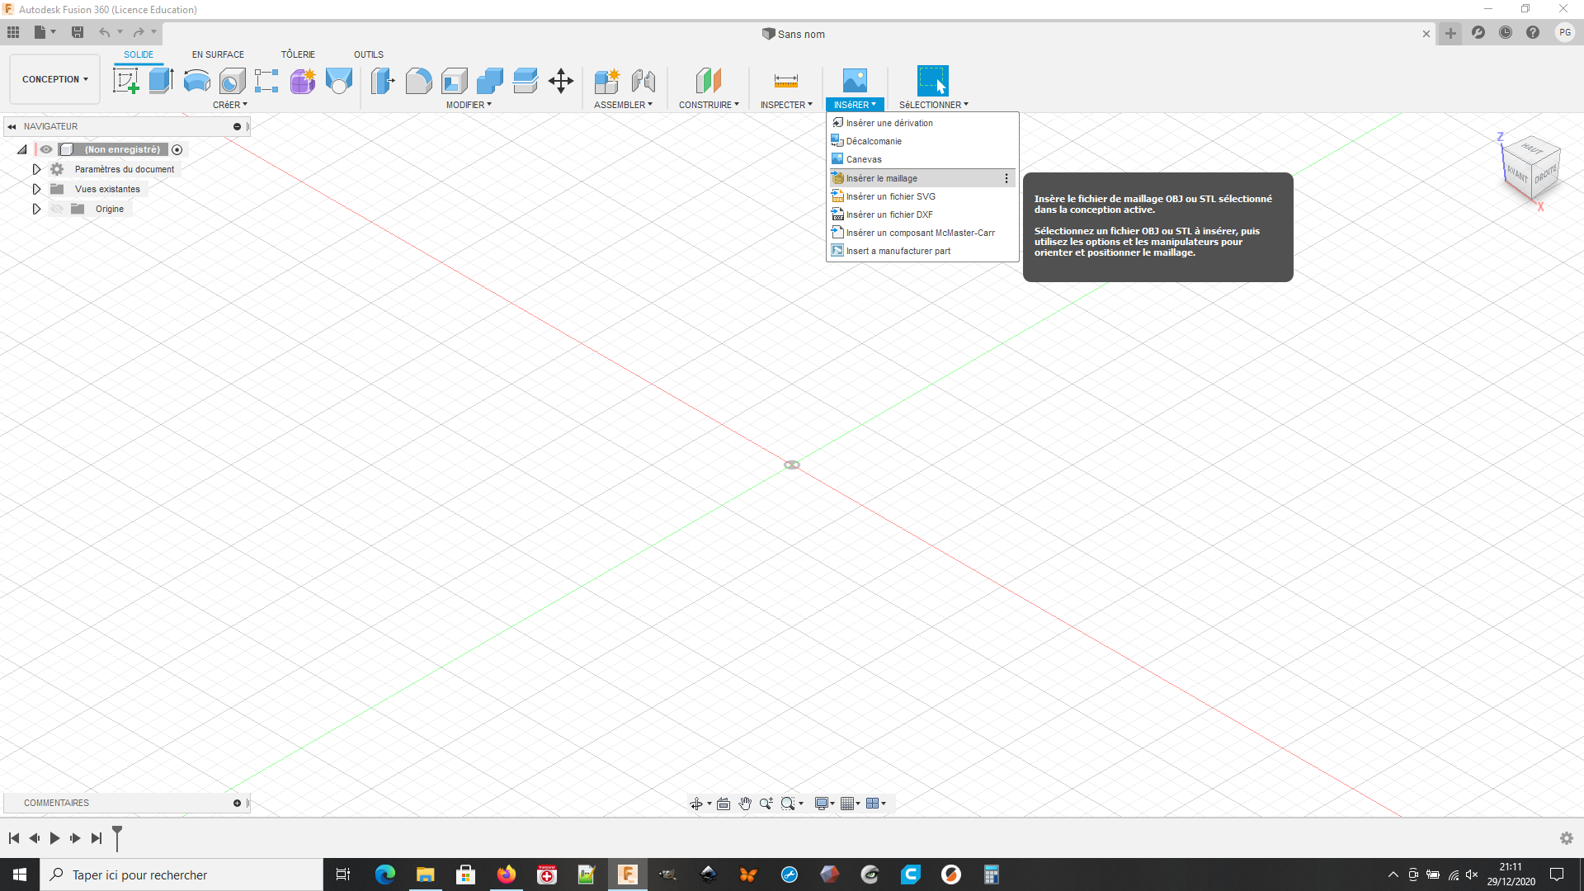Screen dimensions: 1584x891
Task: Select the Hole tool icon
Action: click(232, 81)
